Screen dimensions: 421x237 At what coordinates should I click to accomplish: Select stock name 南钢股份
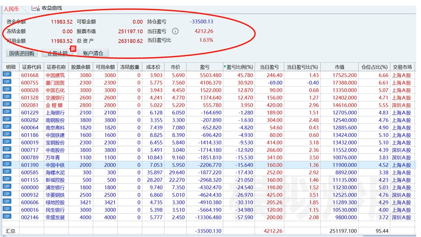pos(55,120)
